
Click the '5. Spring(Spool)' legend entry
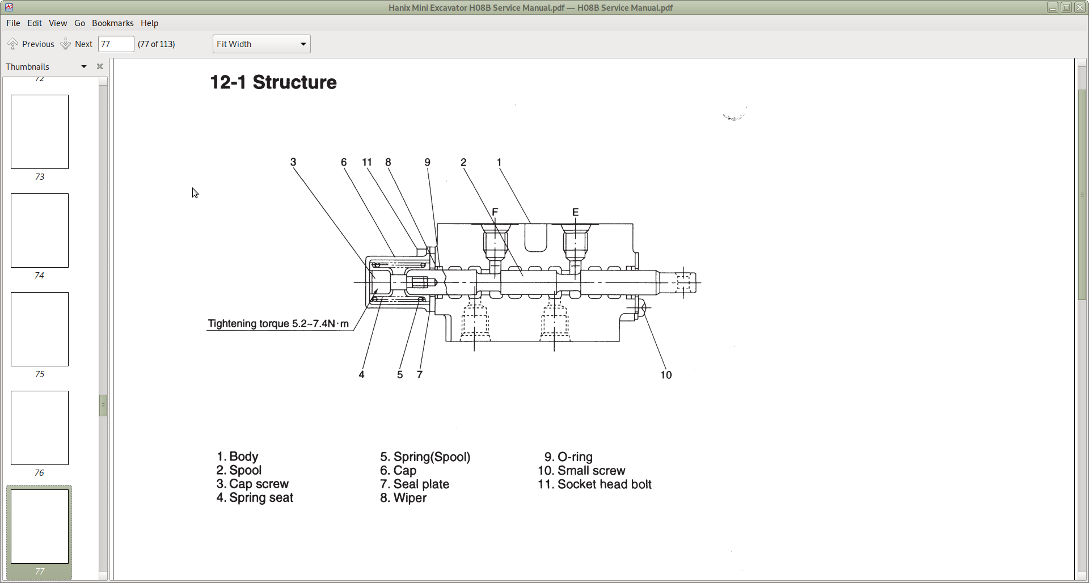coord(425,457)
